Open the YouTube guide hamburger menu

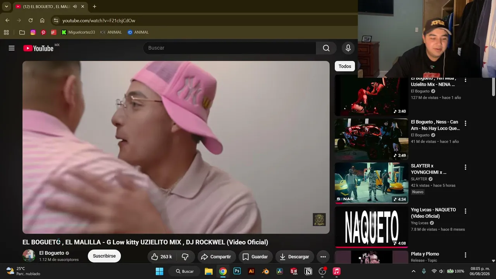(12, 48)
